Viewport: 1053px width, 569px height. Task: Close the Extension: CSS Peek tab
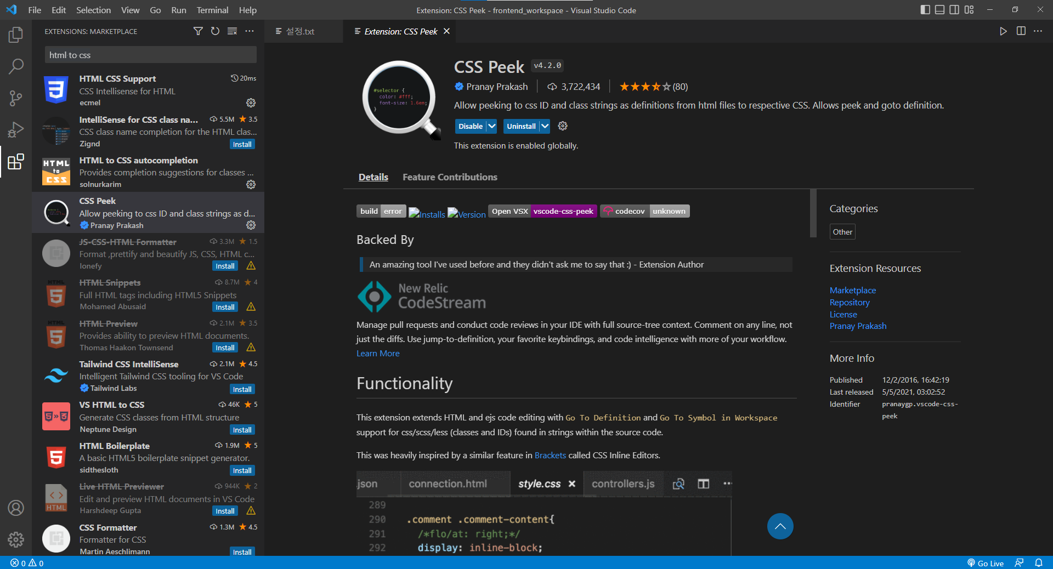click(446, 31)
